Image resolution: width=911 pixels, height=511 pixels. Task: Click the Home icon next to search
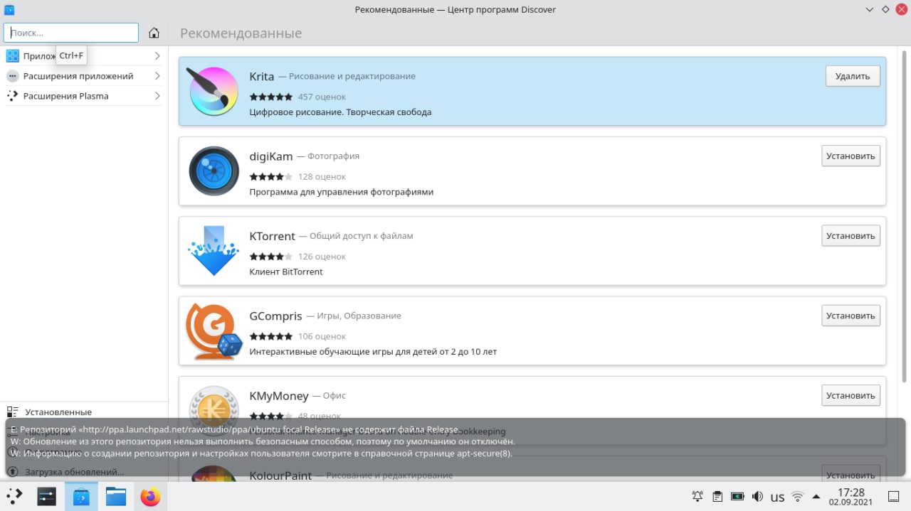154,33
